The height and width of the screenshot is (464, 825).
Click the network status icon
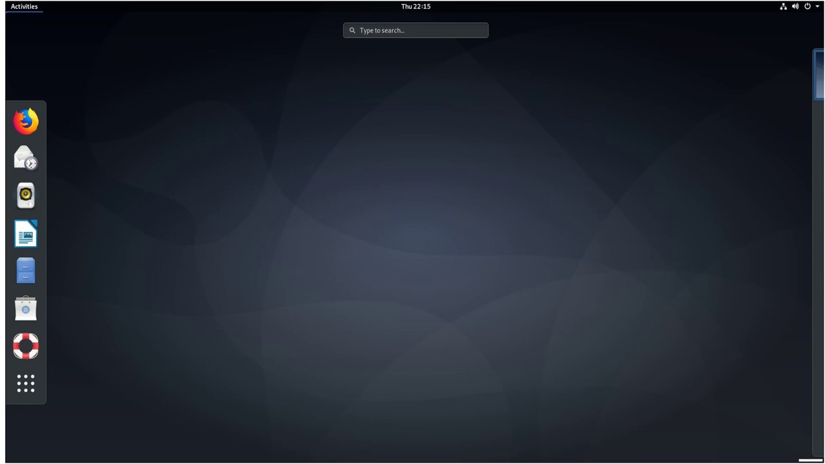pos(783,6)
